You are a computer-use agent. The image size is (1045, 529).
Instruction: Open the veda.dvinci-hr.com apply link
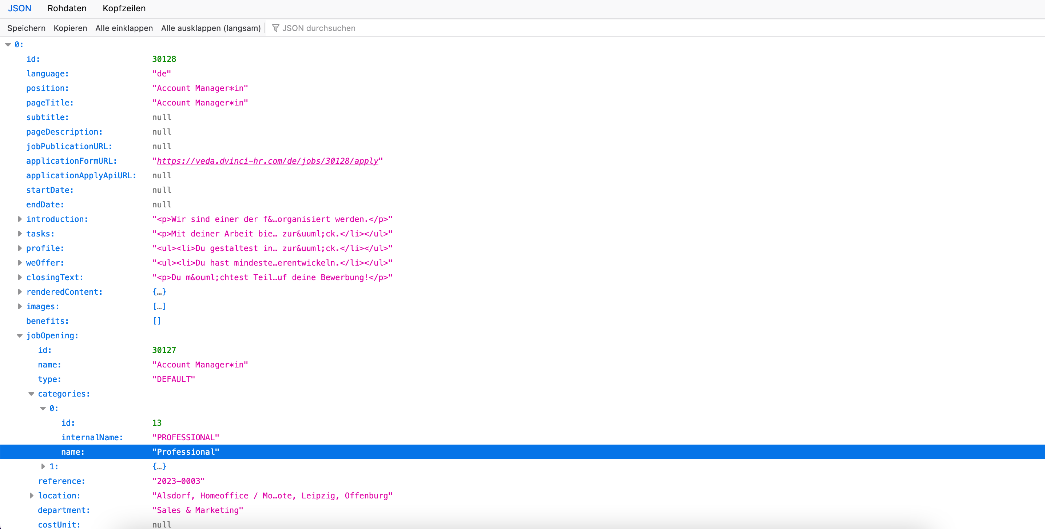pos(267,161)
